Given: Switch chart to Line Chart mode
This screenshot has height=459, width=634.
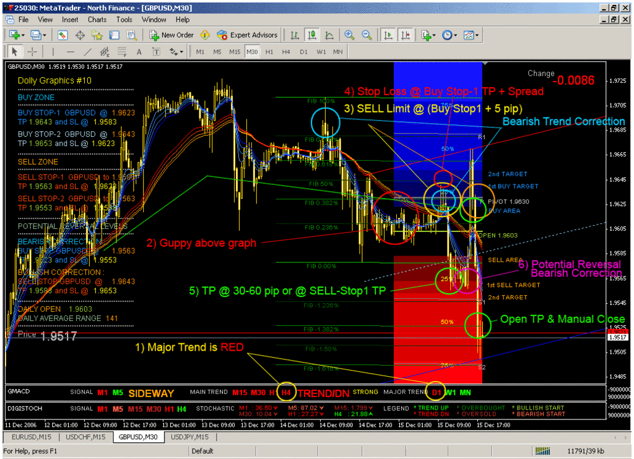Looking at the screenshot, I should pyautogui.click(x=329, y=35).
